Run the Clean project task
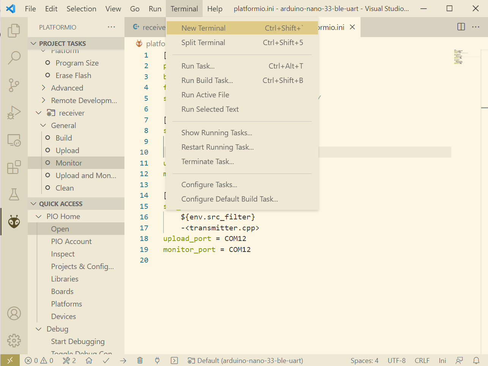Image resolution: width=488 pixels, height=366 pixels. pyautogui.click(x=76, y=188)
